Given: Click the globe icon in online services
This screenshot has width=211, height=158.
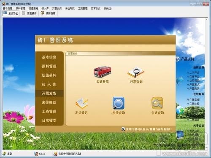Looking at the screenshot, I should pos(180,110).
